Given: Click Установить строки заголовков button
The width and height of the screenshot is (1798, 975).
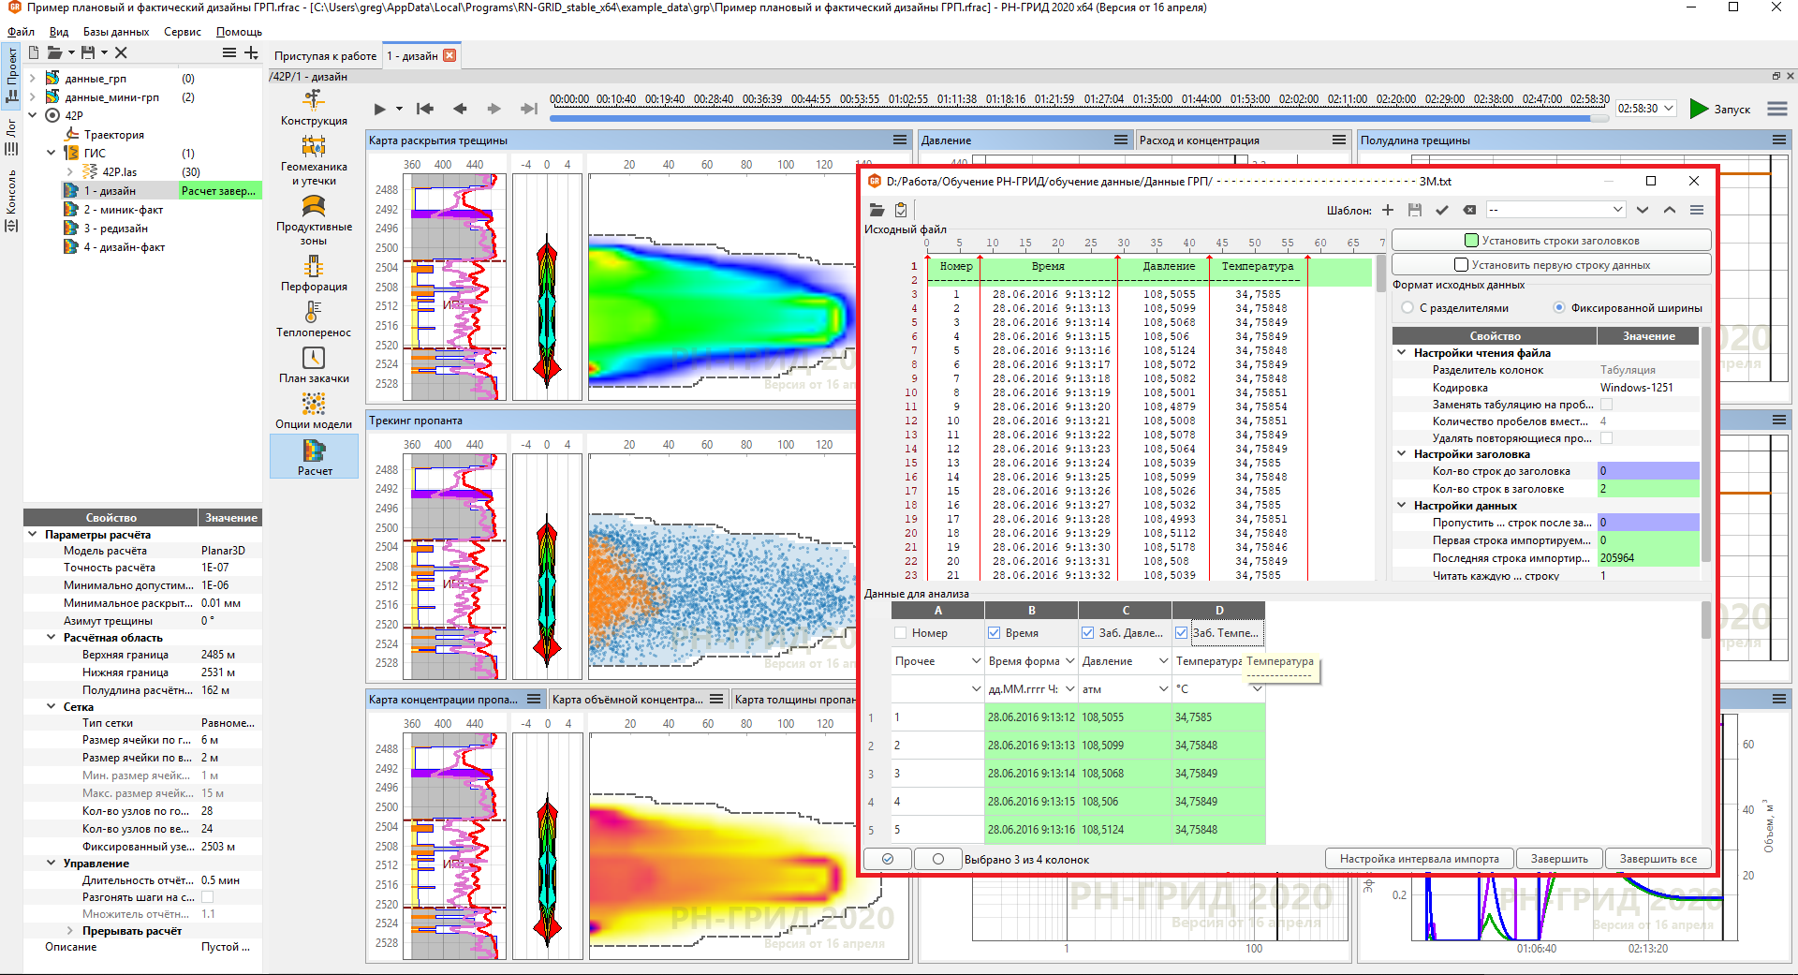Looking at the screenshot, I should 1552,241.
